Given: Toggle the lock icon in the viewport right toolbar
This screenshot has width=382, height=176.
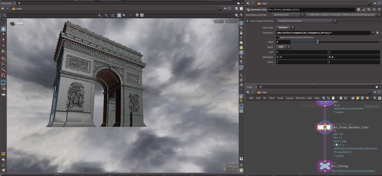Looking at the screenshot, I should click(x=241, y=33).
